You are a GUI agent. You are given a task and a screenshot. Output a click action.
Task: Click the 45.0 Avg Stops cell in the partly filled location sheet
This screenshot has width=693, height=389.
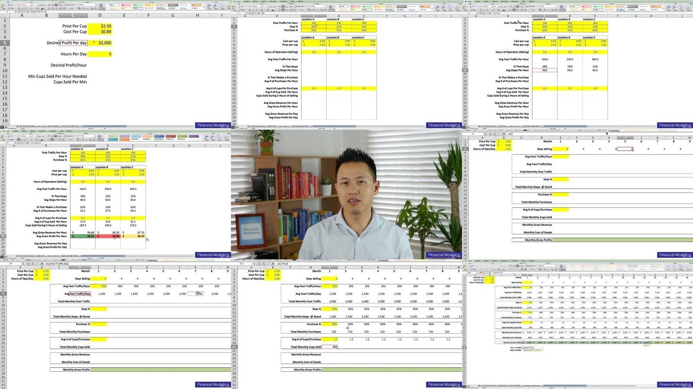point(595,70)
